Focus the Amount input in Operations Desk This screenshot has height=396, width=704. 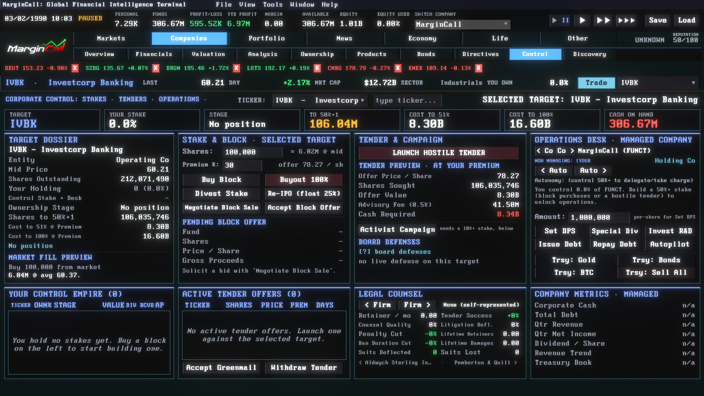point(598,217)
